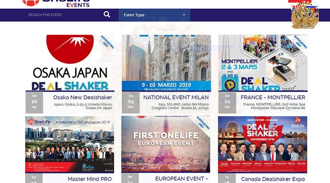Open the OneLife Events logo

coord(56,3)
